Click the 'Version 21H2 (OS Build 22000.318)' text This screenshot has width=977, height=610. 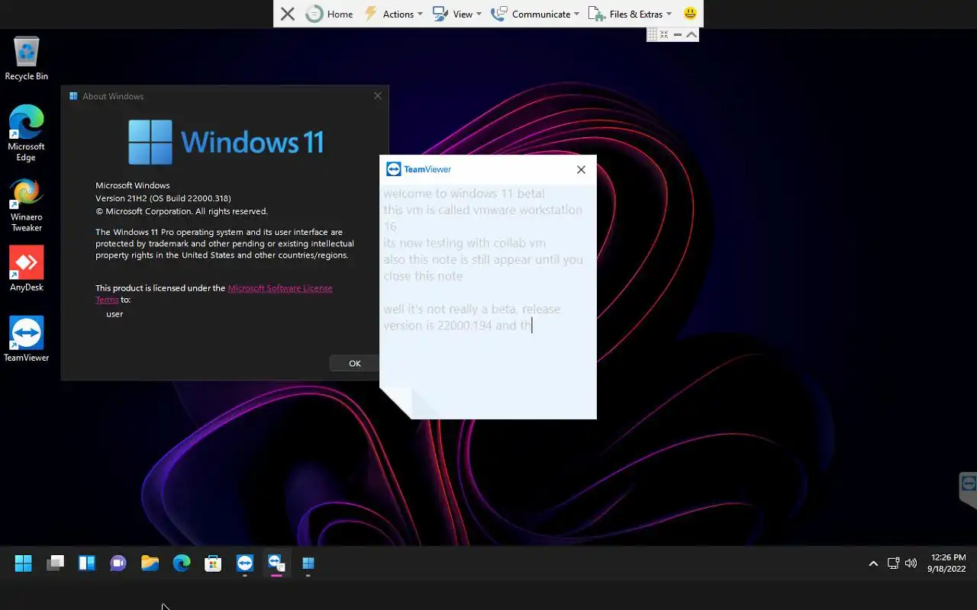163,198
